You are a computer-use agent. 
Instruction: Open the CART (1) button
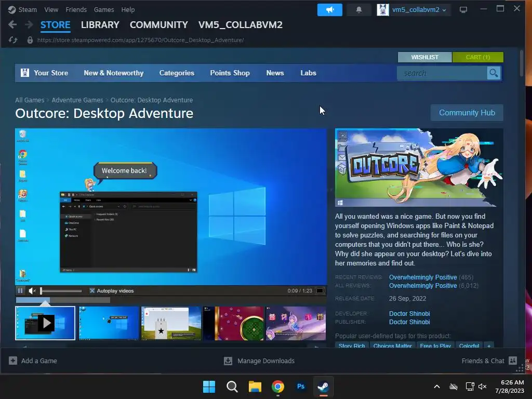pos(478,57)
